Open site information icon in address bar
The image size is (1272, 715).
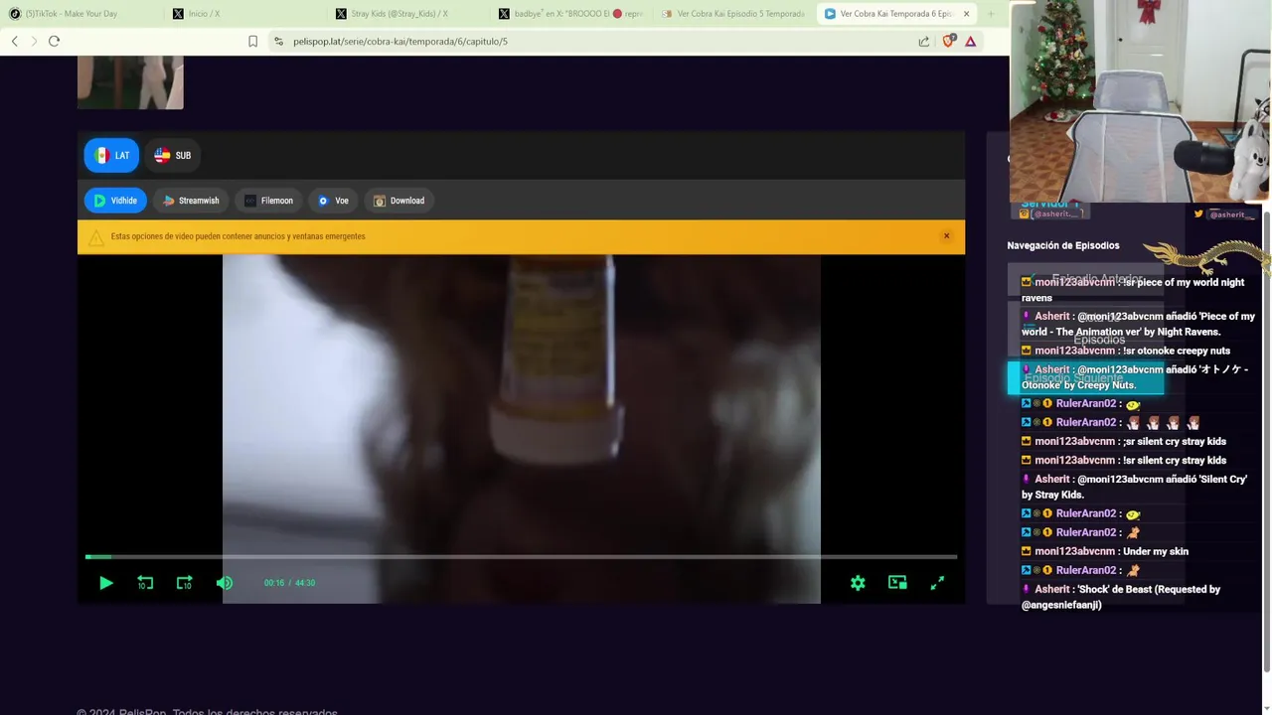click(278, 41)
